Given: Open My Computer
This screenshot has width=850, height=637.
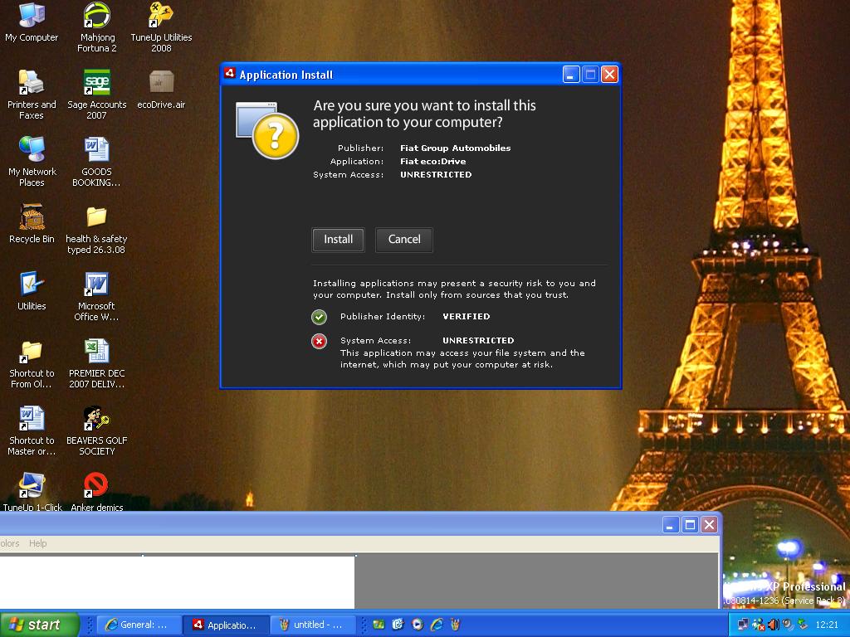Looking at the screenshot, I should (x=31, y=15).
